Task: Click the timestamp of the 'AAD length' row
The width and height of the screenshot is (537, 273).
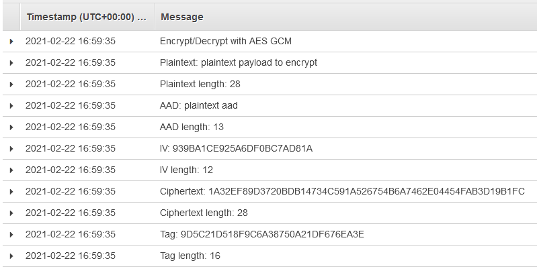Action: tap(71, 127)
